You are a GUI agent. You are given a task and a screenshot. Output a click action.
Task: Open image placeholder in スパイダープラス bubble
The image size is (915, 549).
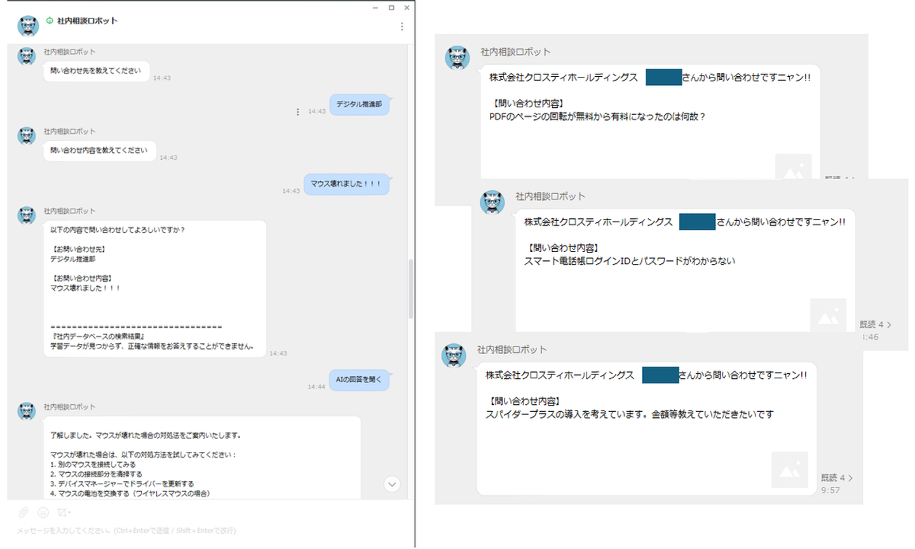coord(790,470)
